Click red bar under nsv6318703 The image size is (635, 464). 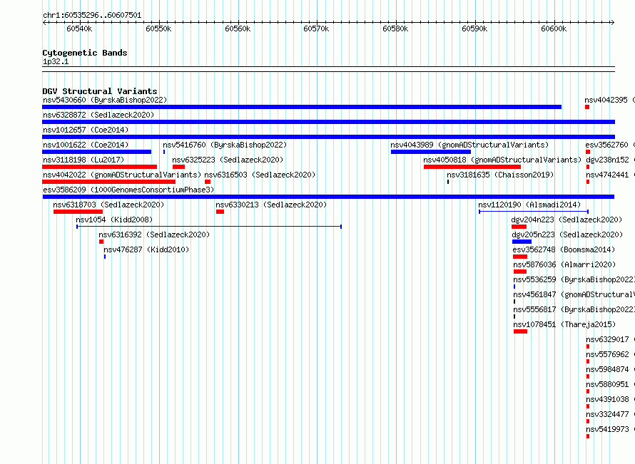[78, 212]
